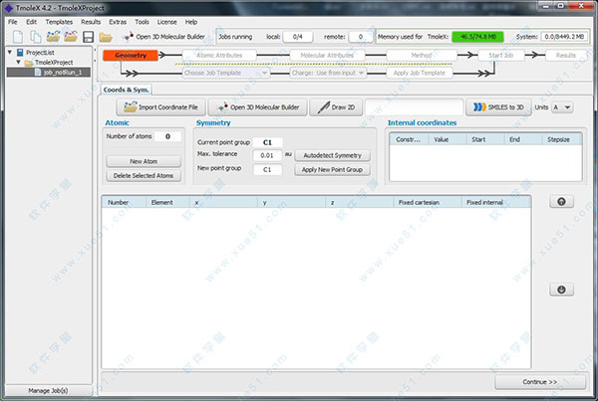Click Apply New Point Group button

[332, 169]
